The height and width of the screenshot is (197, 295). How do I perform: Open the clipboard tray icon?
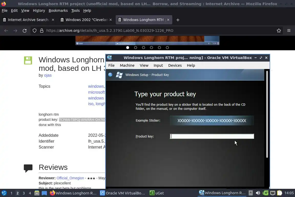click(280, 193)
